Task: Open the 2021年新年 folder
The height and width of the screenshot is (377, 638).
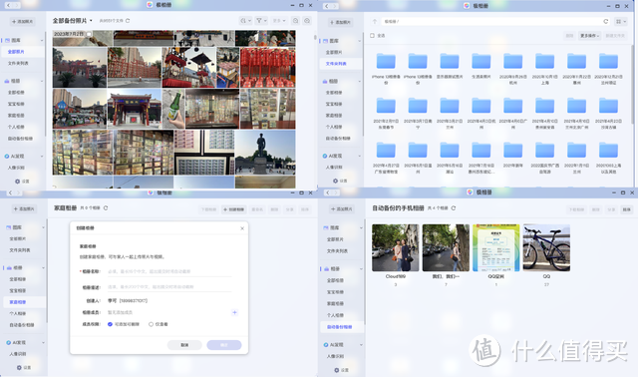Action: click(513, 151)
